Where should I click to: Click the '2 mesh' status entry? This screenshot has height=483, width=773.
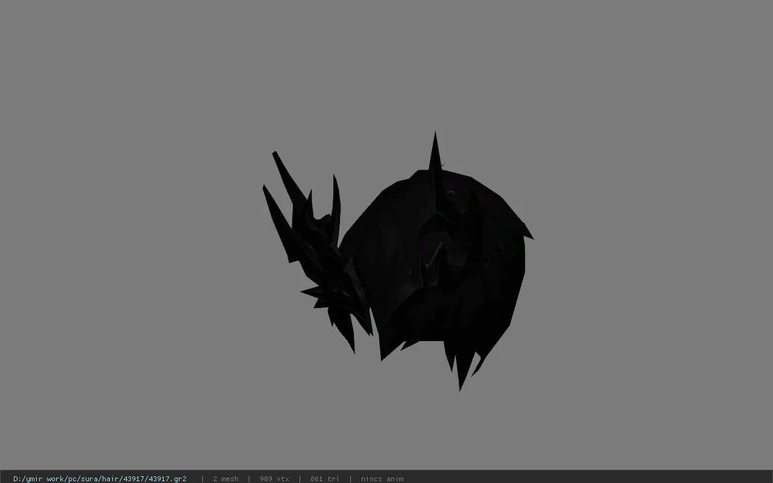coord(225,479)
